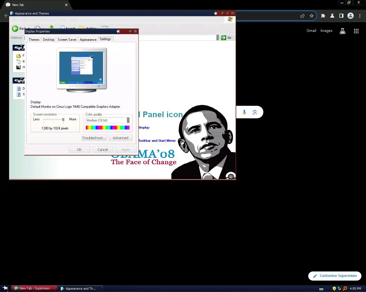Click the Views icon in Explorer toolbar
Screen dimensions: 366x292
(x=105, y=28)
